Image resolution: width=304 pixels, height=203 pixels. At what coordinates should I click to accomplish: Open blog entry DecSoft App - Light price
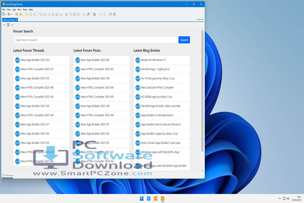tap(162, 69)
